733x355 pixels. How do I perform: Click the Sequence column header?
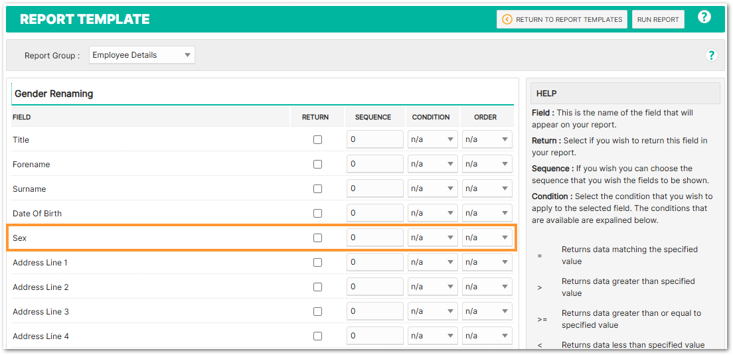point(373,117)
